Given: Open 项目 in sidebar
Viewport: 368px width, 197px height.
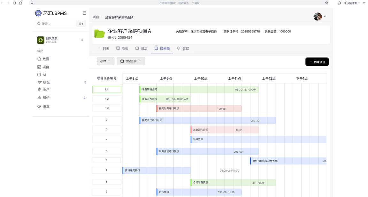Looking at the screenshot, I should click(x=43, y=67).
